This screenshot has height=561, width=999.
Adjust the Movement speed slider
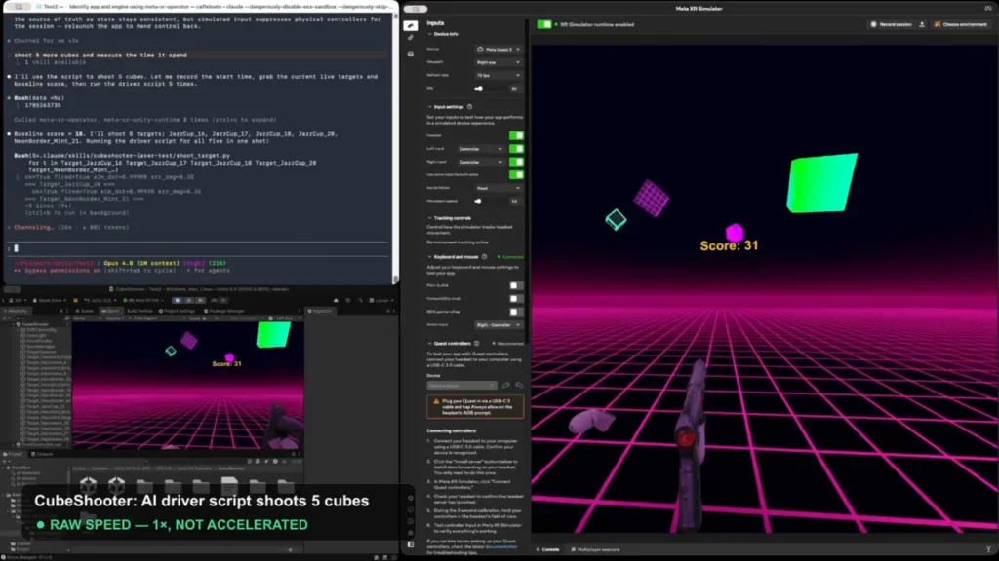(x=491, y=201)
